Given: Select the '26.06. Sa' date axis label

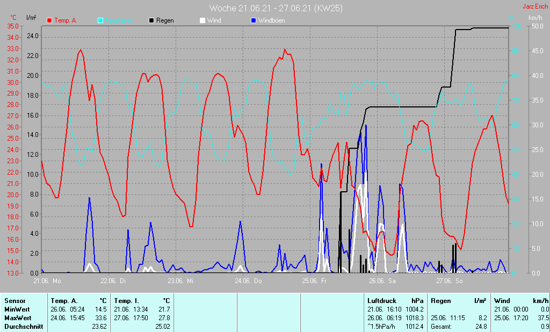Looking at the screenshot, I should coord(382,281).
